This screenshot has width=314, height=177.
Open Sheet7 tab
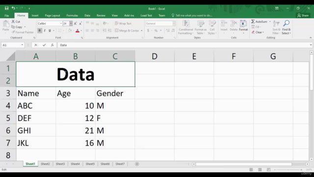coord(120,164)
